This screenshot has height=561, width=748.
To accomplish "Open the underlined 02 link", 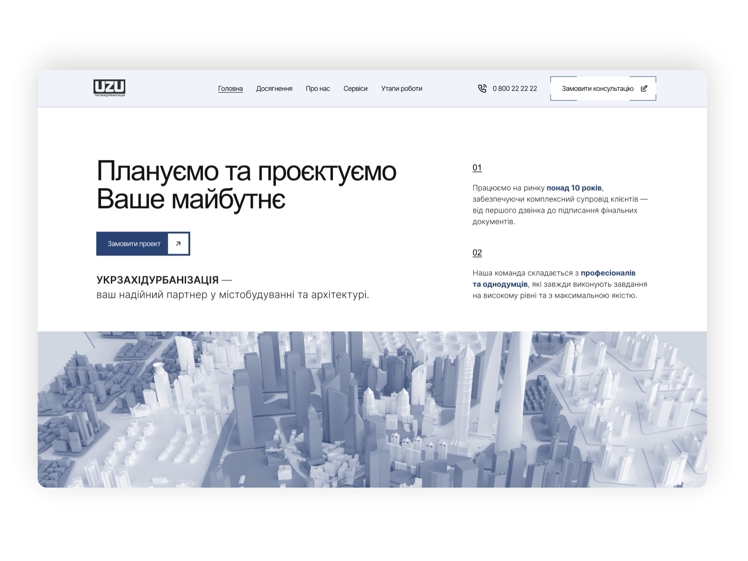I will 476,253.
